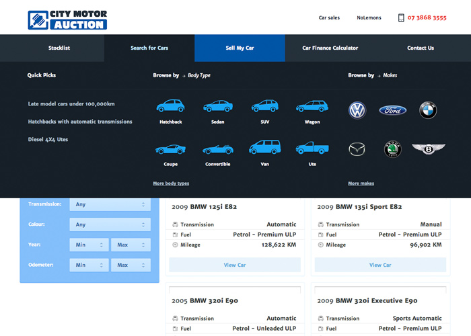The image size is (471, 336).
Task: Click the Car sales header link
Action: (x=329, y=17)
